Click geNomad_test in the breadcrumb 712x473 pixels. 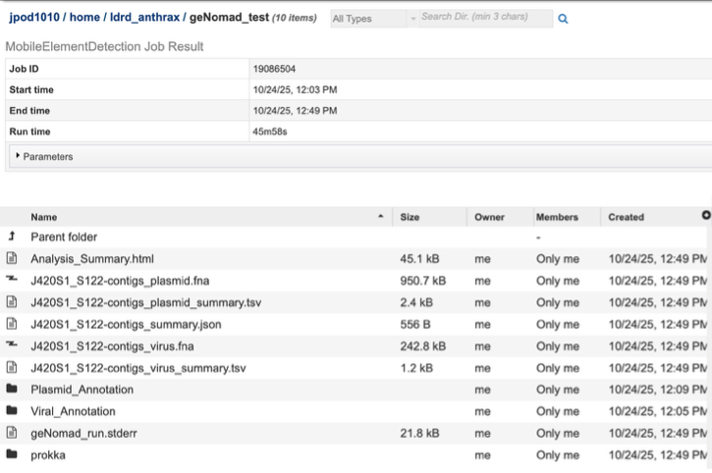click(229, 18)
